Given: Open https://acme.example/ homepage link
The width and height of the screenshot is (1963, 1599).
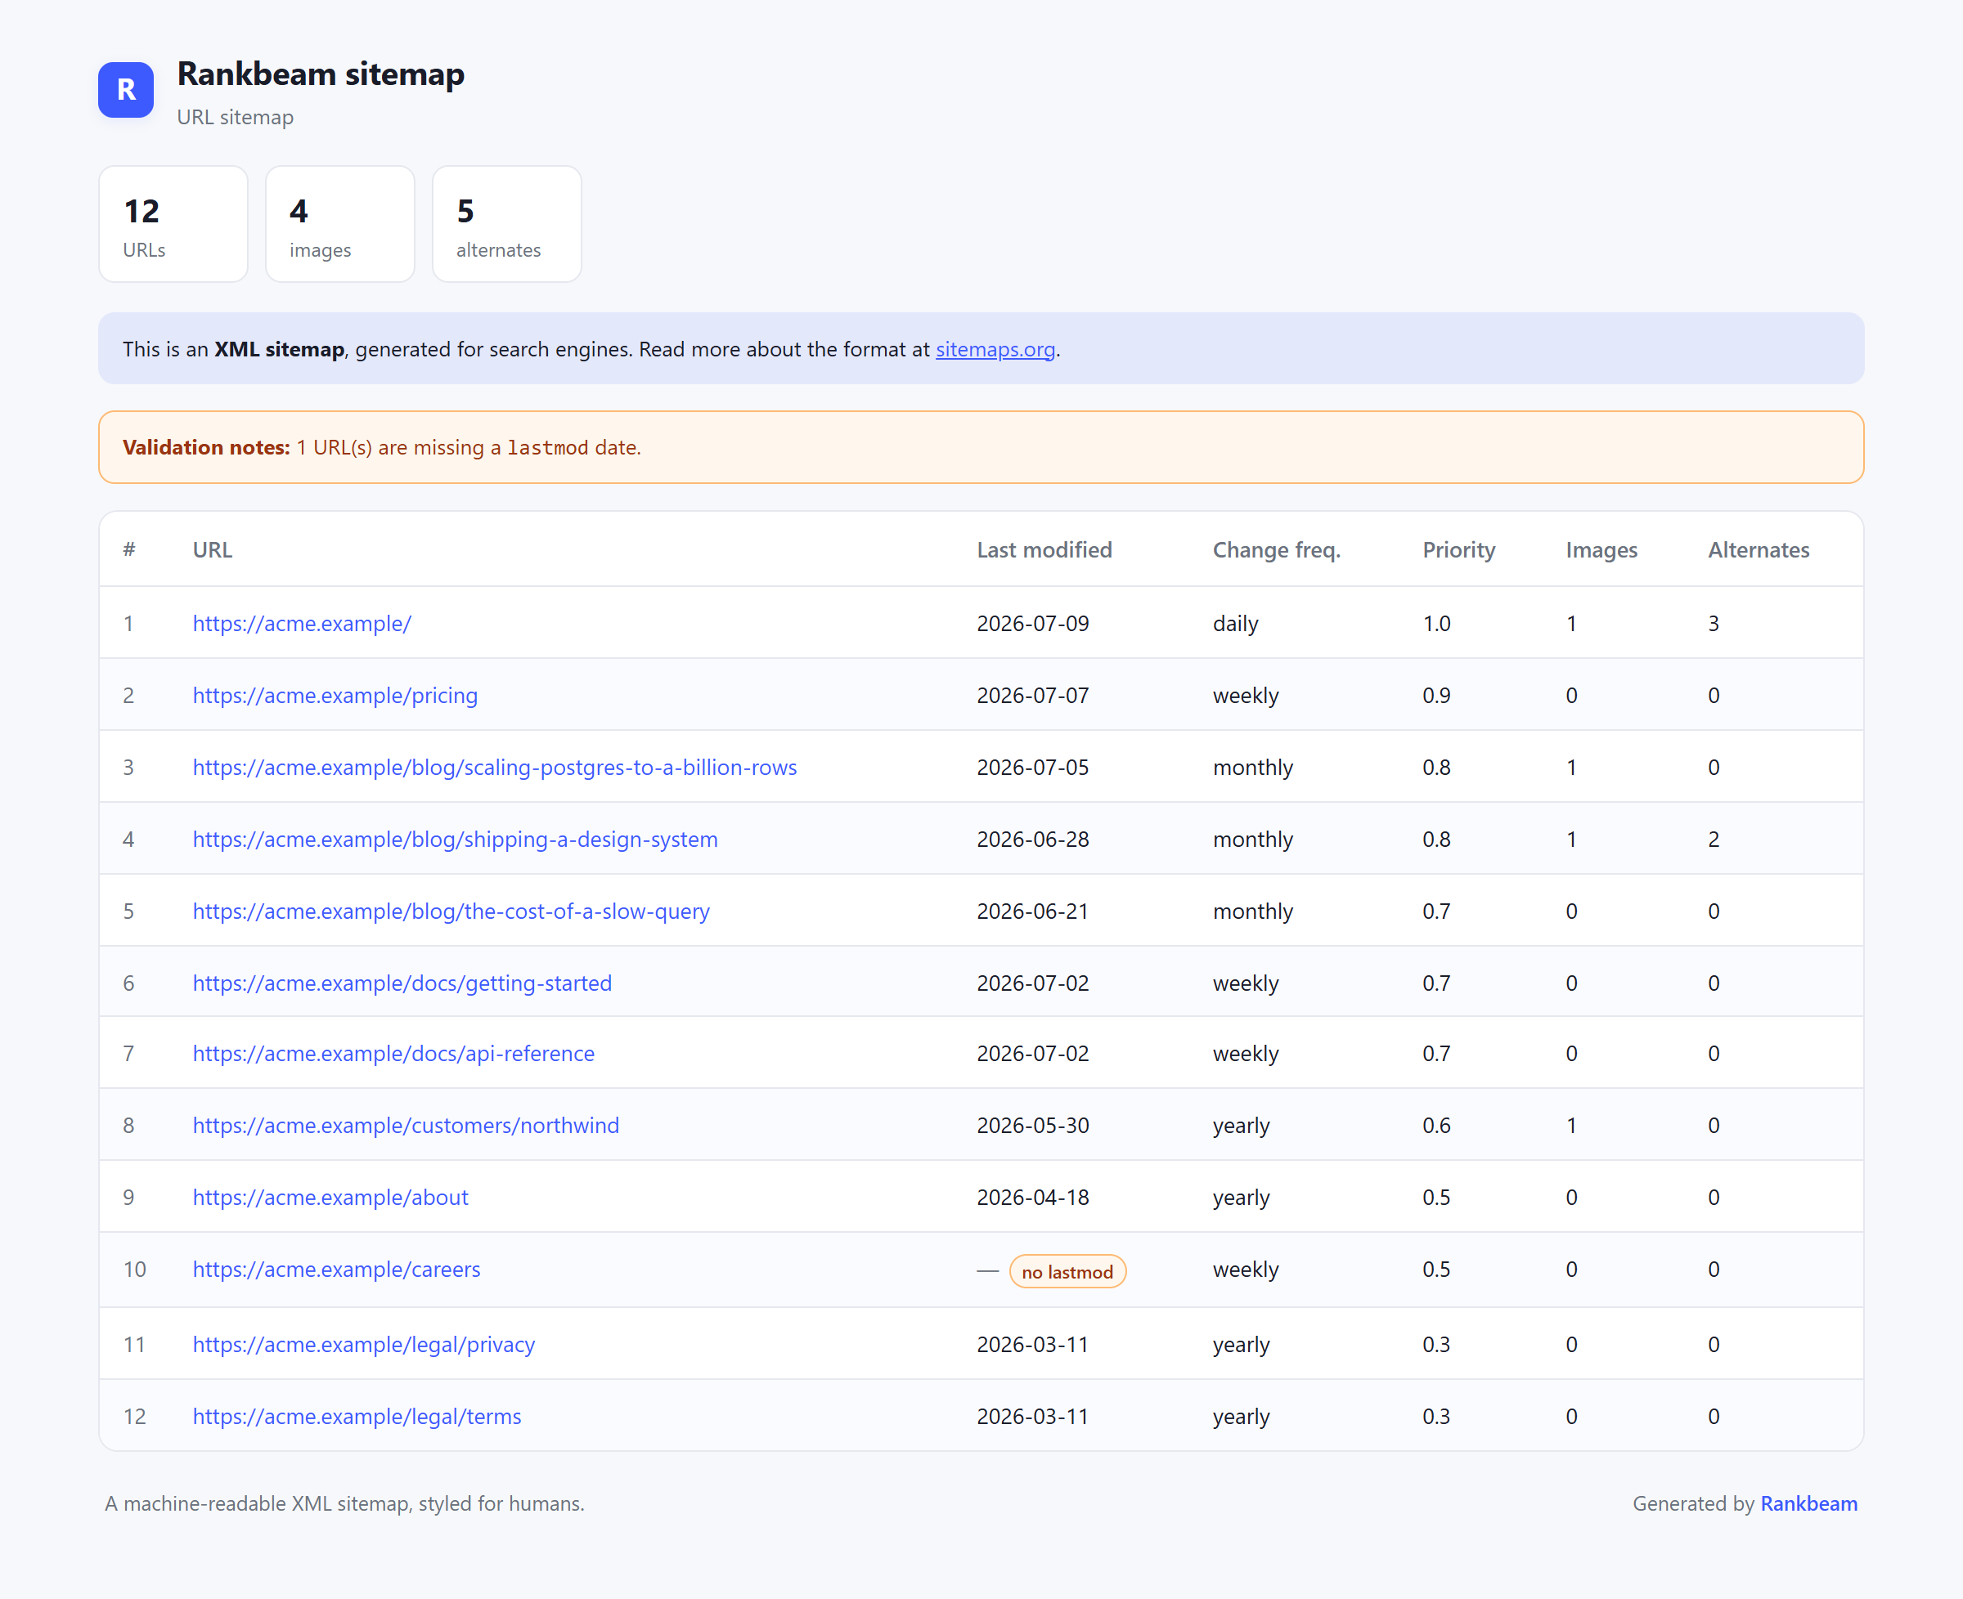Looking at the screenshot, I should pyautogui.click(x=301, y=624).
